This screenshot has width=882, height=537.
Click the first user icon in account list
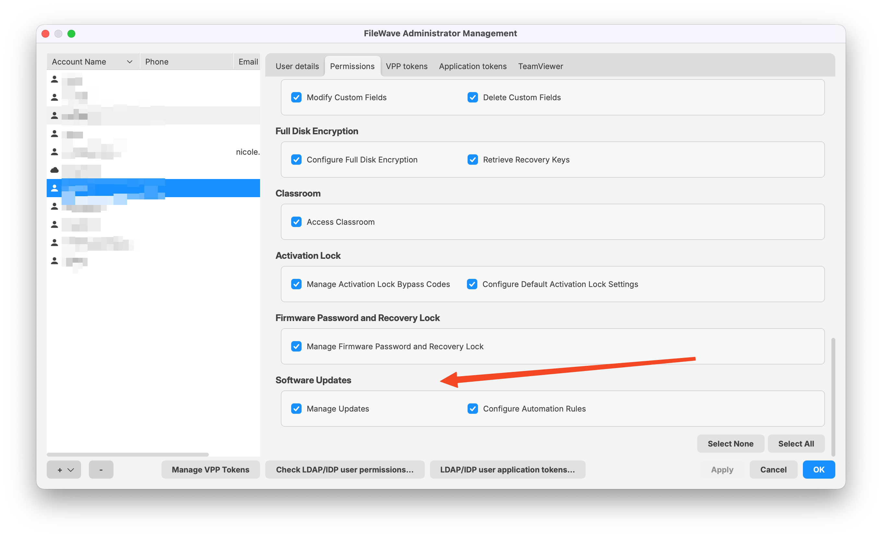(54, 79)
